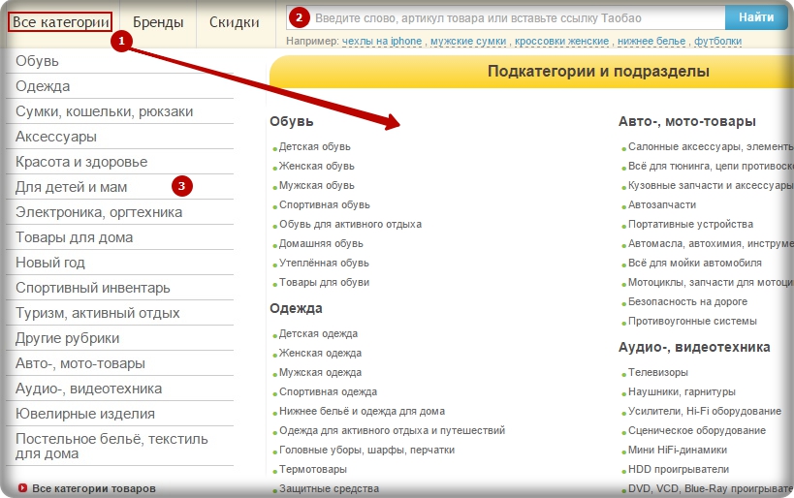Screen dimensions: 794x498
Task: Switch to the Бренды tab
Action: click(x=158, y=21)
